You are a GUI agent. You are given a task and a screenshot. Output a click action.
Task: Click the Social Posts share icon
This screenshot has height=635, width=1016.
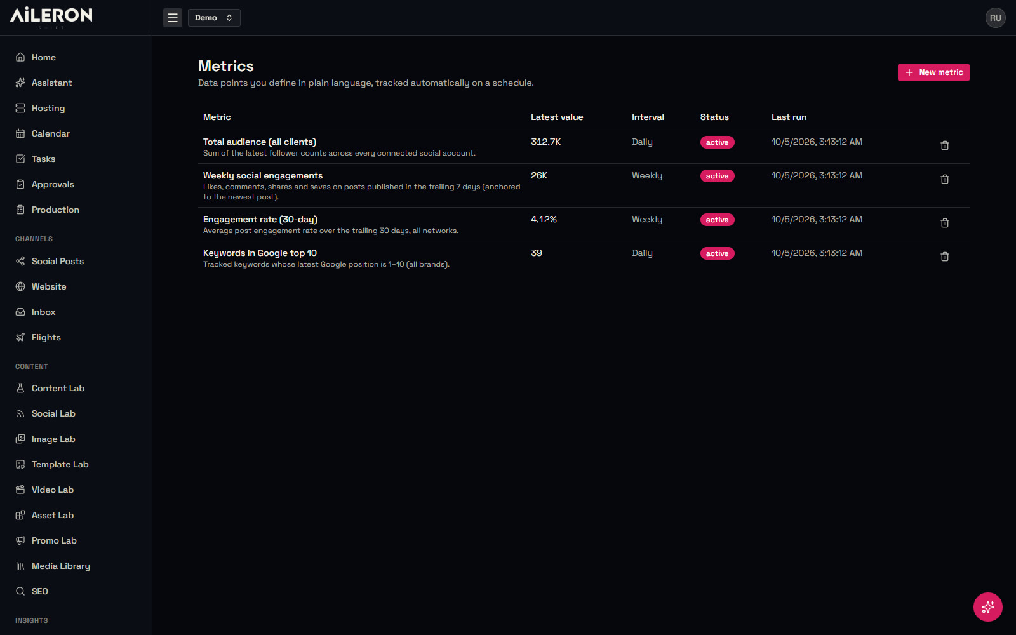20,261
